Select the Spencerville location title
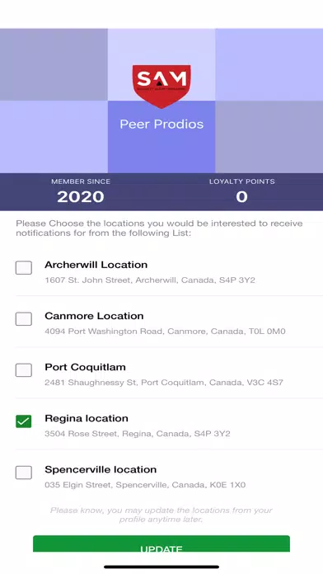Viewport: 323px width, 574px height. pos(101,469)
